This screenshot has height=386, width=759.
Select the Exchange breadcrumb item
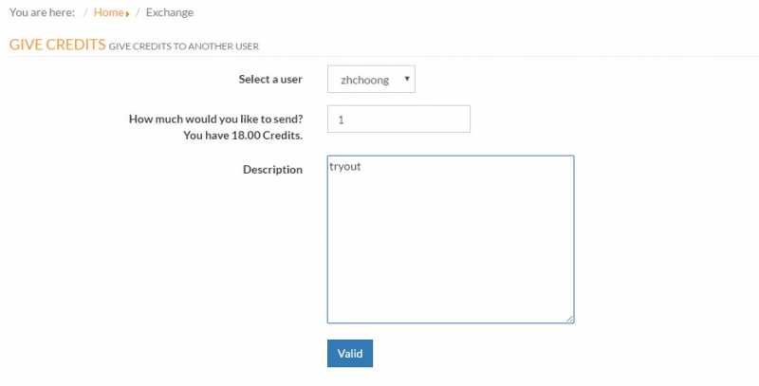(x=170, y=12)
